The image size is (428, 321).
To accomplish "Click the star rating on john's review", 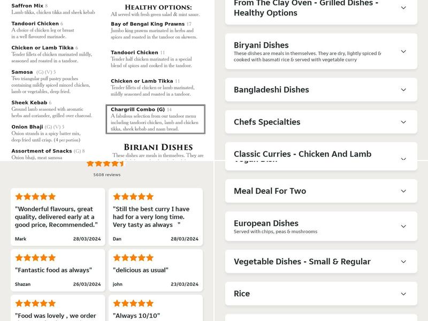I will pos(133,259).
